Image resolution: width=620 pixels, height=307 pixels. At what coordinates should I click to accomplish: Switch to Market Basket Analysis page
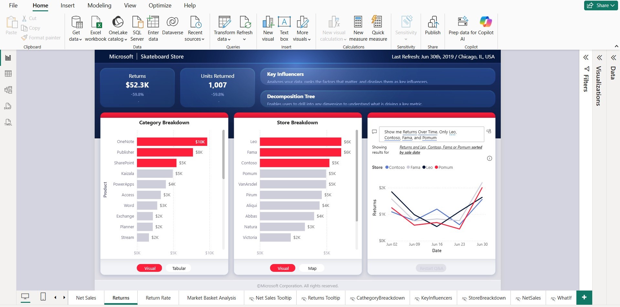pos(211,298)
